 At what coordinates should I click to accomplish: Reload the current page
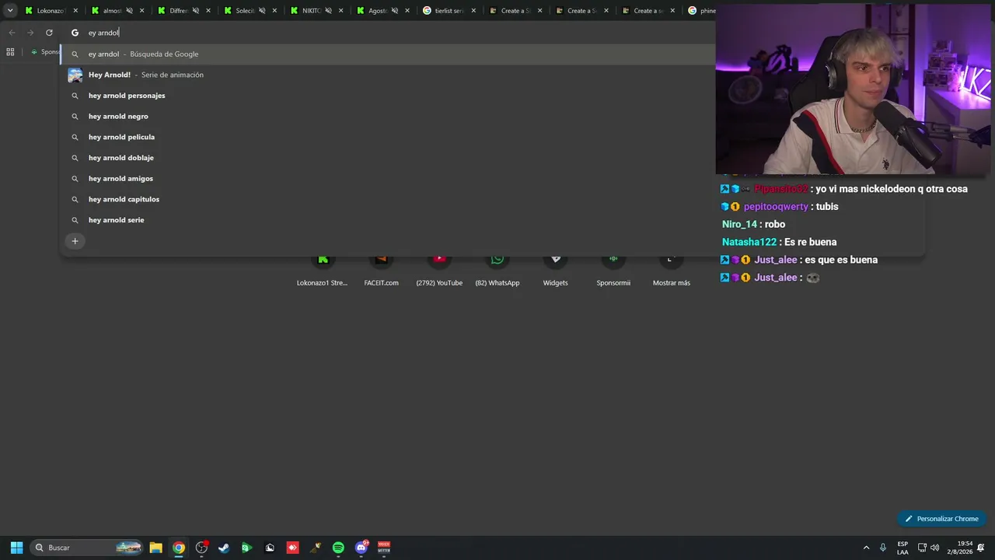[x=49, y=33]
